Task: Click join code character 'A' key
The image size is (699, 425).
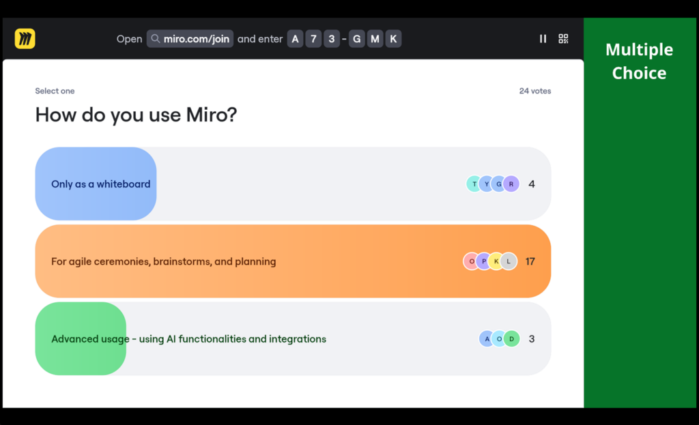Action: [295, 39]
